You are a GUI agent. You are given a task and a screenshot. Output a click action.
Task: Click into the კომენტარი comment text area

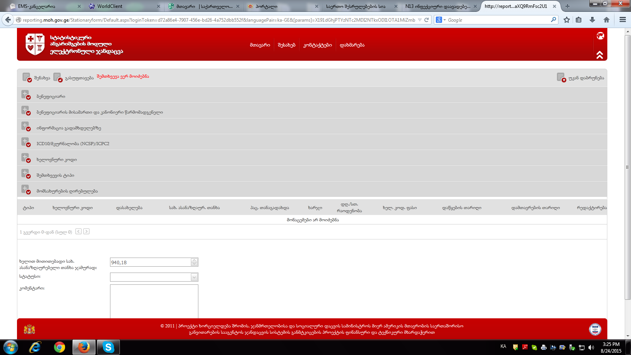coord(154,301)
